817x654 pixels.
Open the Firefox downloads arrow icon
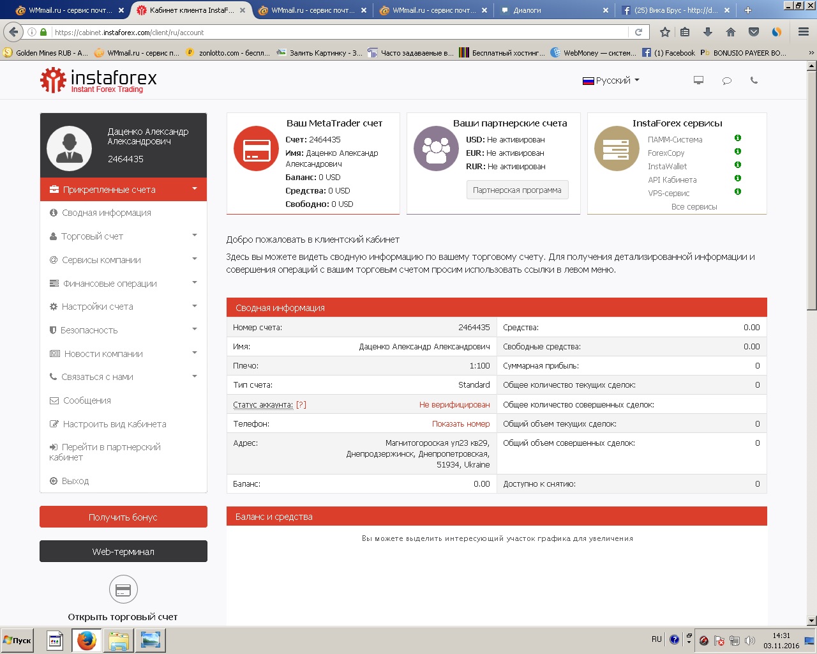click(708, 32)
